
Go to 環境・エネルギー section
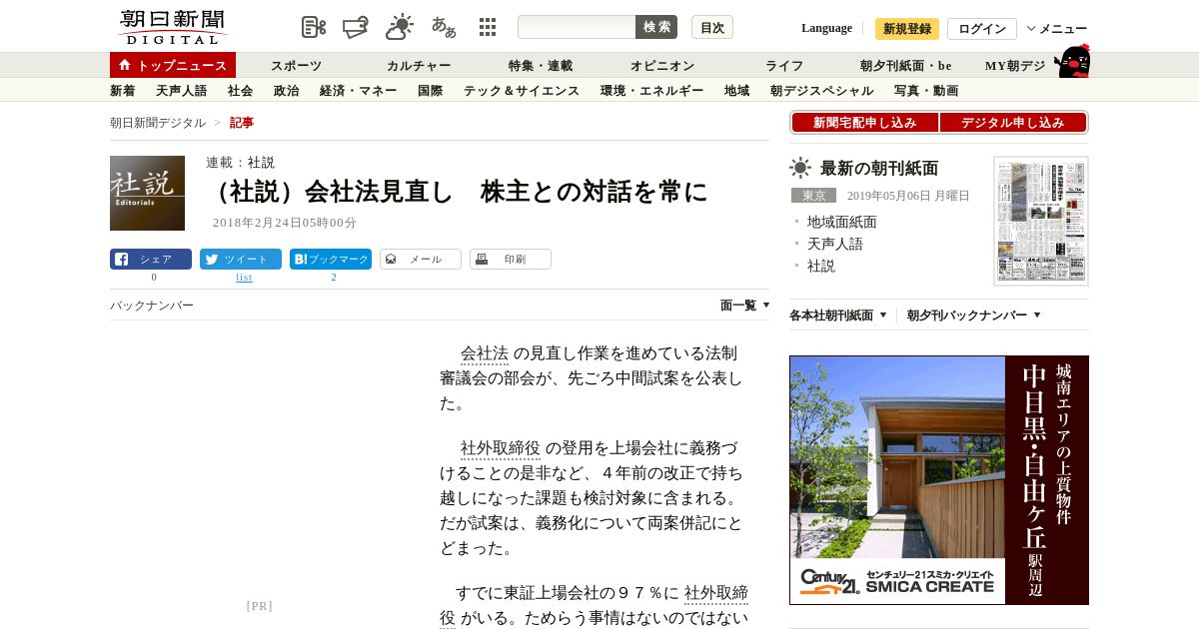(652, 91)
